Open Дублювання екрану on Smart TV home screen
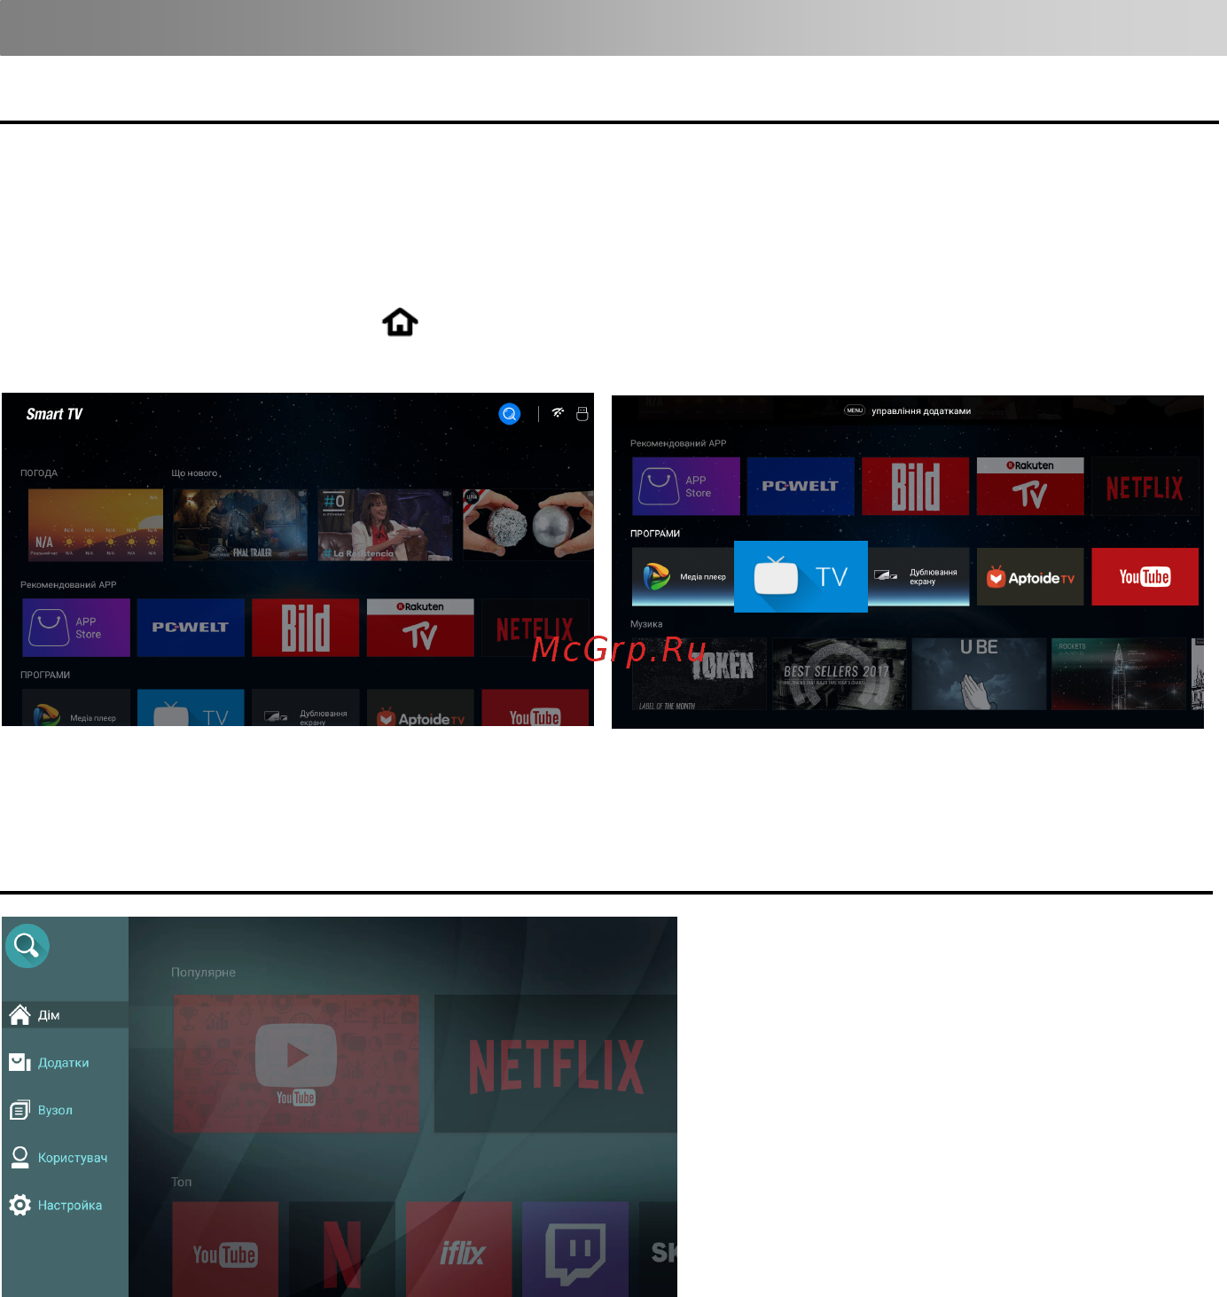This screenshot has width=1227, height=1297. coord(306,707)
